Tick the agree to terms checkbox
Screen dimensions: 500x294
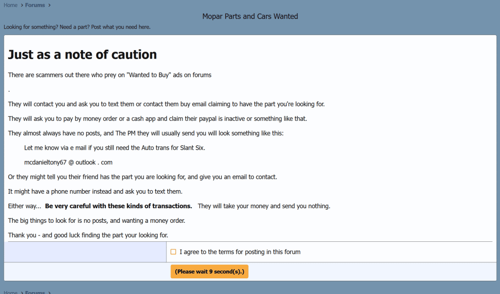click(173, 252)
